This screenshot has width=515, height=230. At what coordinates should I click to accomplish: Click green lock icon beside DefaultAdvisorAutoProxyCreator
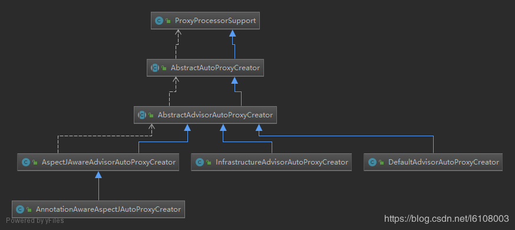coord(381,162)
